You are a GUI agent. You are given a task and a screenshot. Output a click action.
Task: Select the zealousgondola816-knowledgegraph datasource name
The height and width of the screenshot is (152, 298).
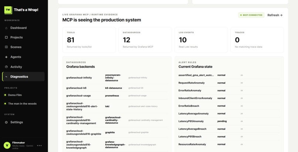click(78, 145)
